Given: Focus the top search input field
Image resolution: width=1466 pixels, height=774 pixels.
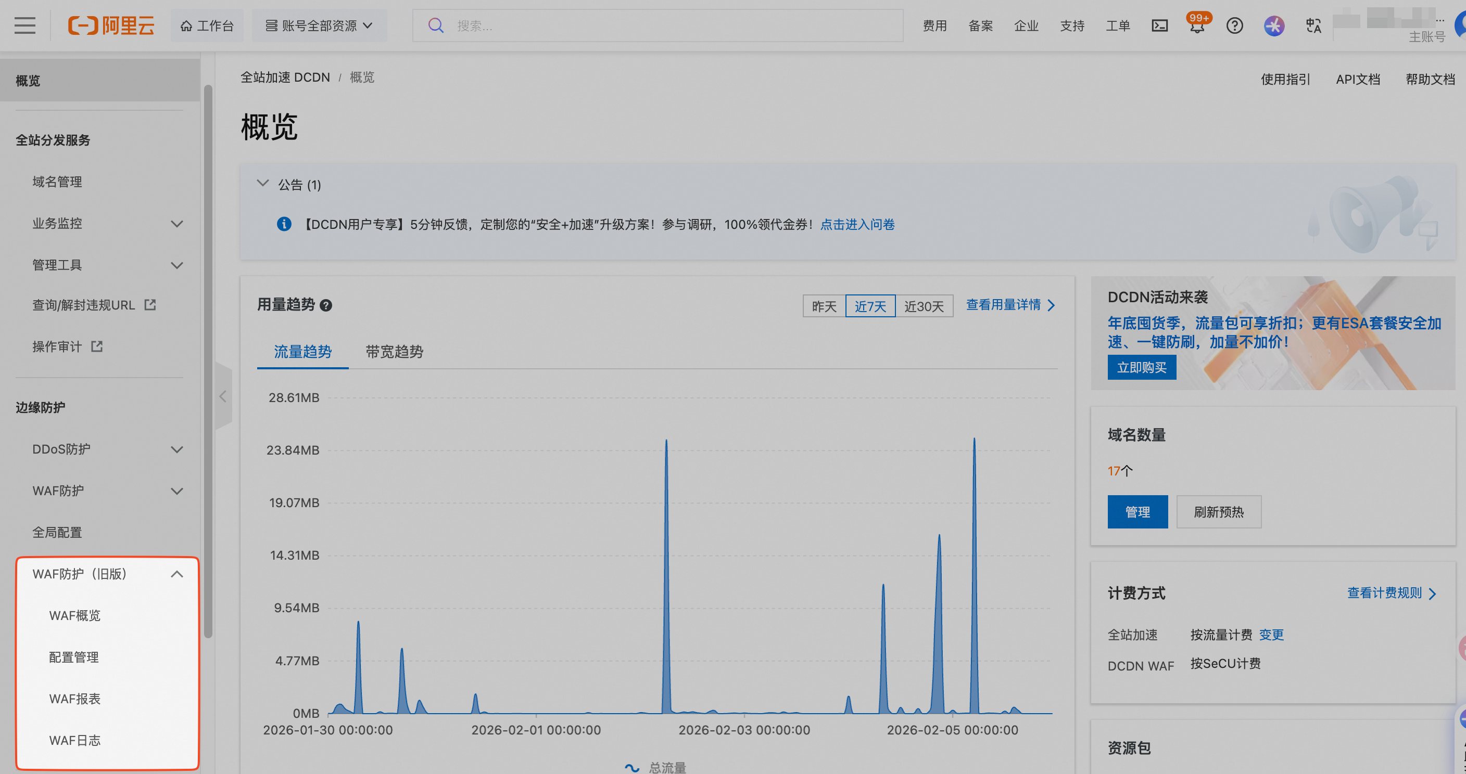Looking at the screenshot, I should point(658,25).
